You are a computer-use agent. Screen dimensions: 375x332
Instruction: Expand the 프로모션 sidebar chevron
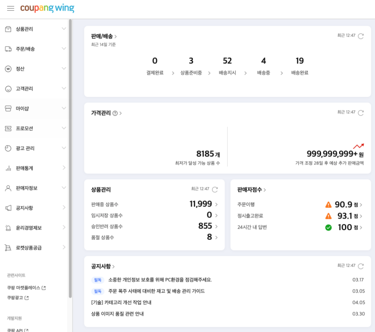[64, 128]
